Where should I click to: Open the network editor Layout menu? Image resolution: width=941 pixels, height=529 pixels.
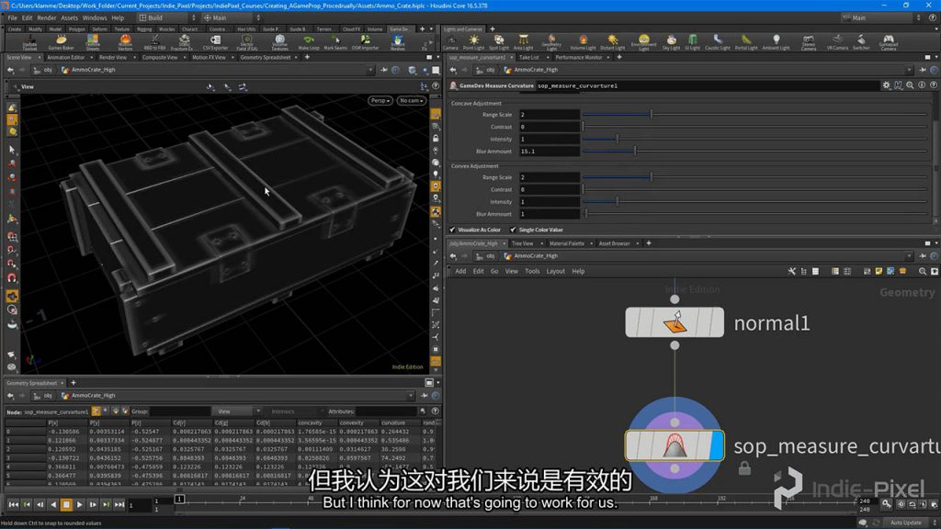pyautogui.click(x=555, y=271)
